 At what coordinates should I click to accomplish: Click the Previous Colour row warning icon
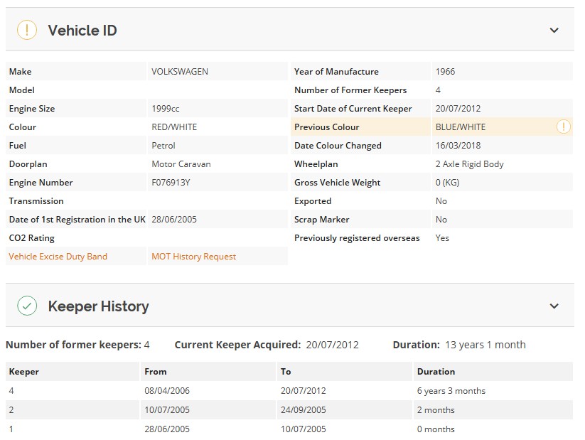[x=564, y=127]
